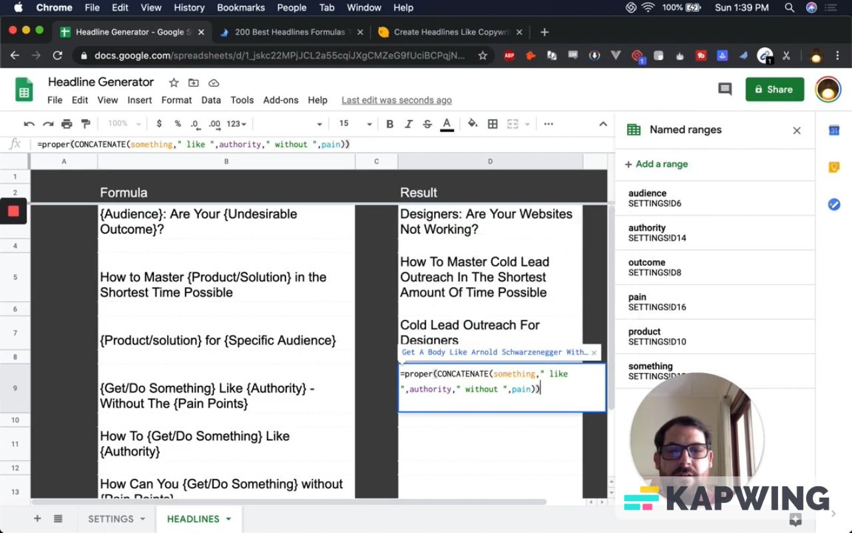
Task: Format as currency with the dollar icon
Action: pyautogui.click(x=159, y=124)
